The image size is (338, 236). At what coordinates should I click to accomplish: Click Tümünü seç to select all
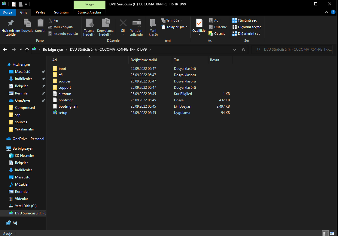point(245,20)
